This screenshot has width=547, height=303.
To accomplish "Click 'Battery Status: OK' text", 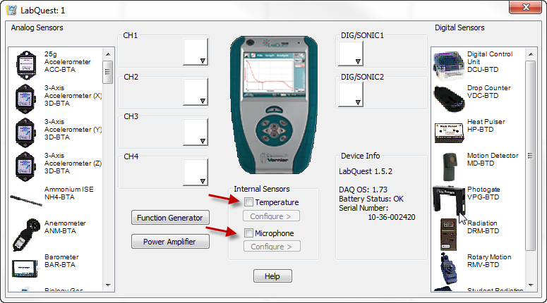I will point(371,199).
